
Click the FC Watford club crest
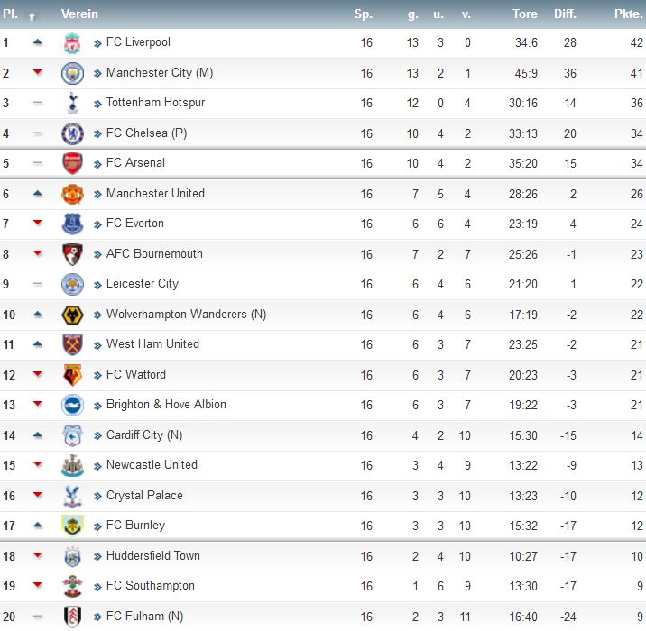pos(72,375)
